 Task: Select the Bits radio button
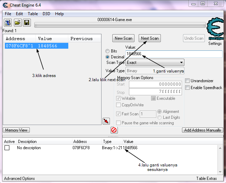[107, 51]
